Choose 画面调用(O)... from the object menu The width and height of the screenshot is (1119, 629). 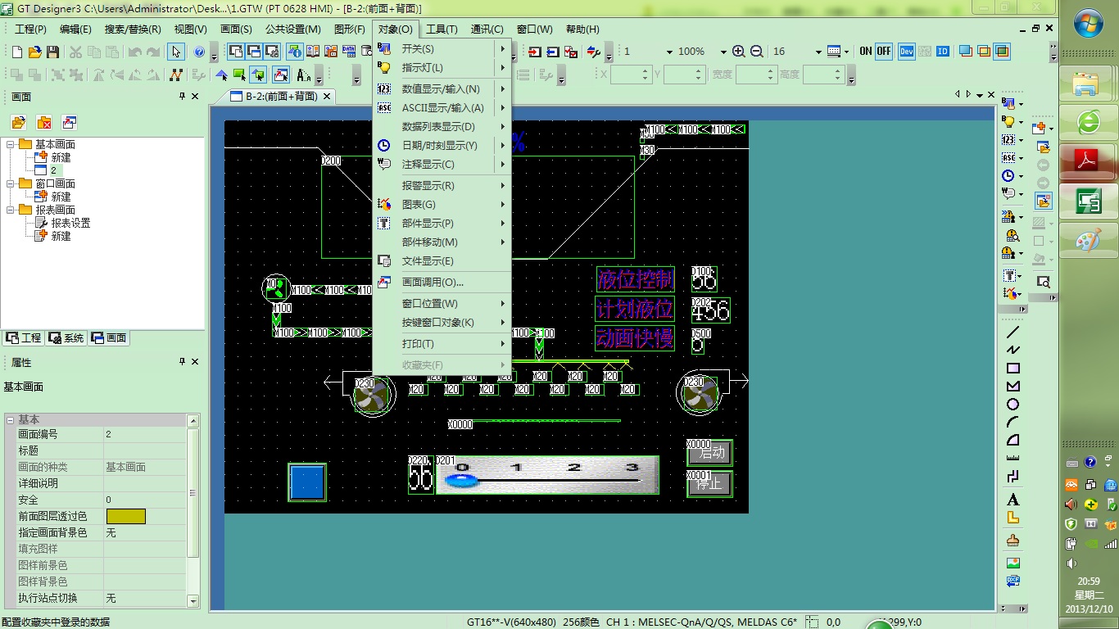click(x=433, y=282)
